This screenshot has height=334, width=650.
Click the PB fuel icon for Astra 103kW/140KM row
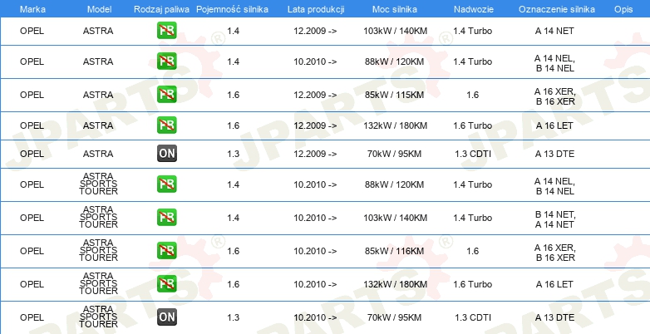tap(167, 31)
